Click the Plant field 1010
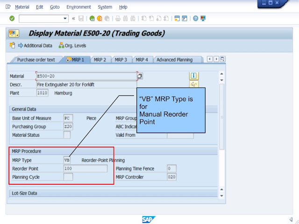The width and height of the screenshot is (299, 224). coord(42,93)
